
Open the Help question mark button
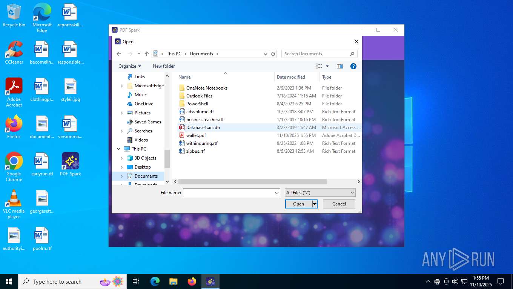tap(353, 66)
